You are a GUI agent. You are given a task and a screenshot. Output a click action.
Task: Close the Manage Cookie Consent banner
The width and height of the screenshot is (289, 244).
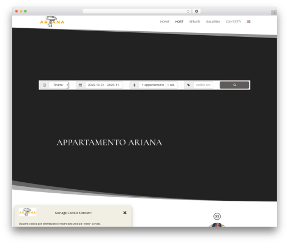(x=125, y=213)
